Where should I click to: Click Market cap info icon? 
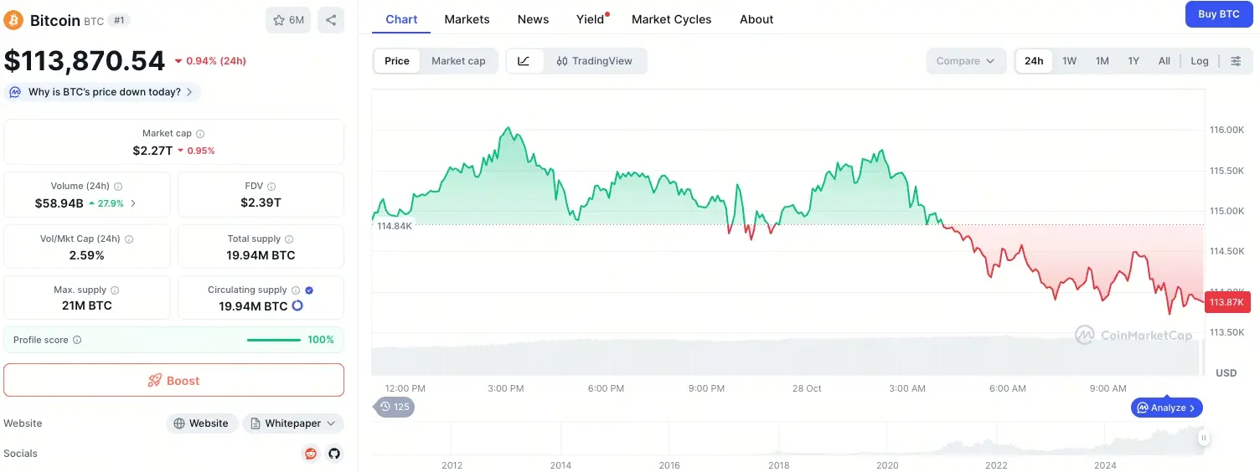coord(200,134)
